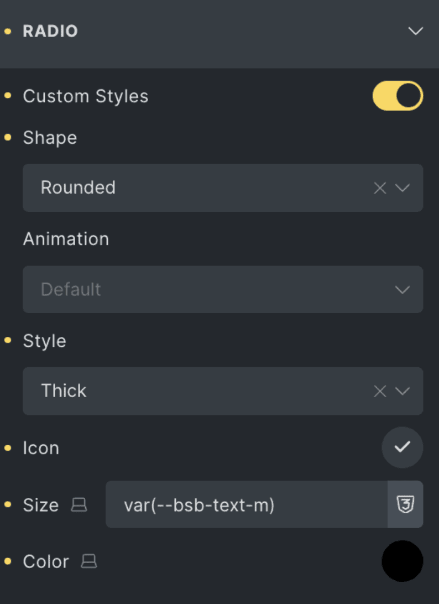Viewport: 439px width, 604px height.
Task: Click the CSS3 shield icon in Size field
Action: coord(405,504)
